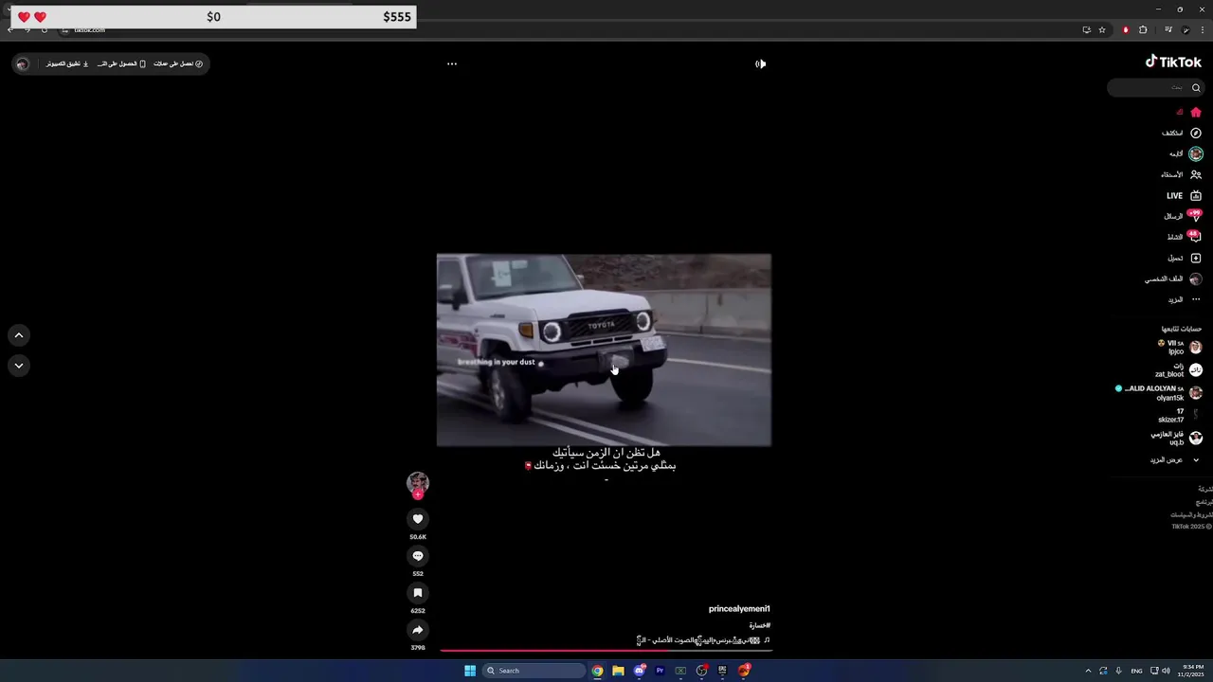1213x682 pixels.
Task: Open the original sound link
Action: coord(703,640)
